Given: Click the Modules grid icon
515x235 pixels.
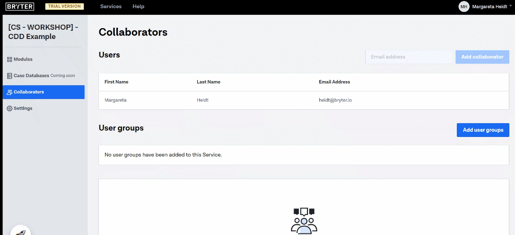Looking at the screenshot, I should [x=9, y=60].
